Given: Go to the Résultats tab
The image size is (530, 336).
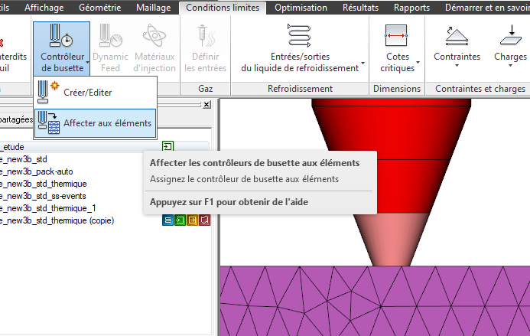Looking at the screenshot, I should (359, 8).
